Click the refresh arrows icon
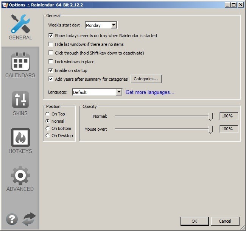246x231 pixels. 29,219
